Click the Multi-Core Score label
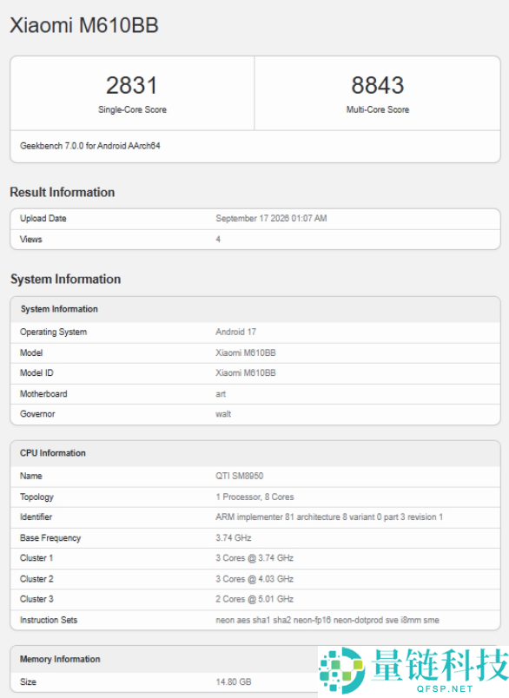 (378, 109)
